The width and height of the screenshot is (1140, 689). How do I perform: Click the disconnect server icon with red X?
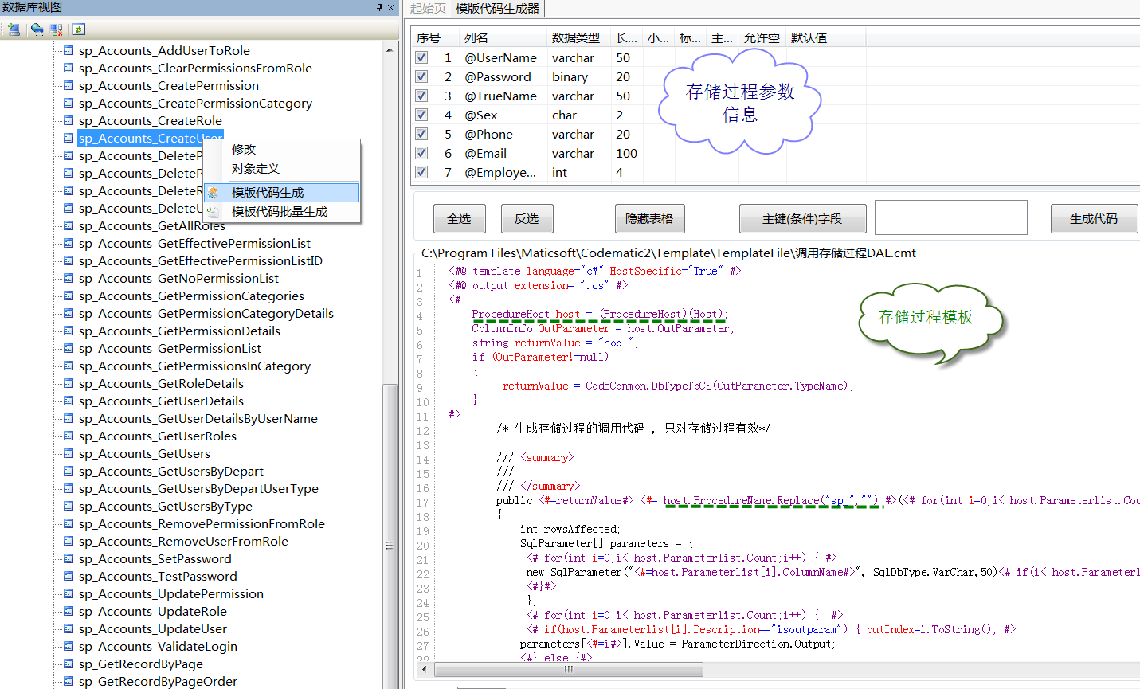click(x=56, y=29)
